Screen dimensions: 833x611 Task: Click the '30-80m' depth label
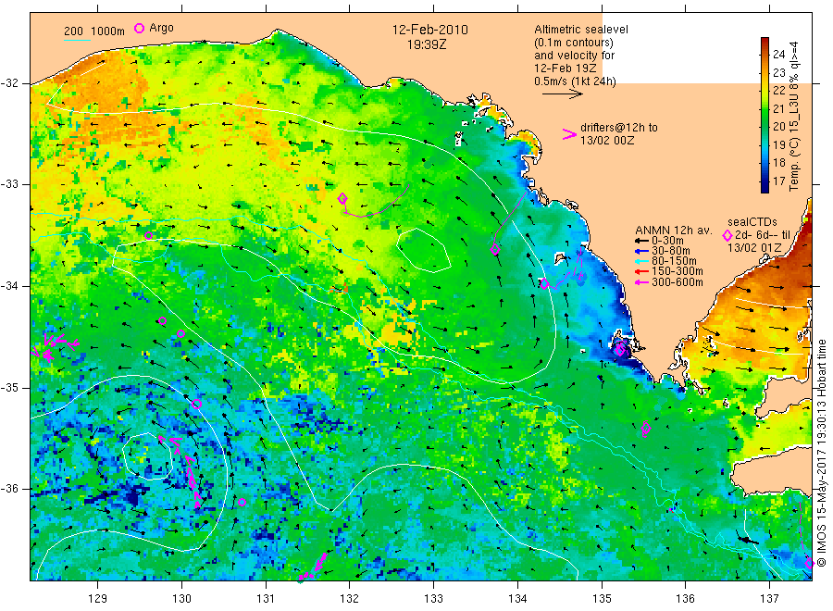click(671, 251)
